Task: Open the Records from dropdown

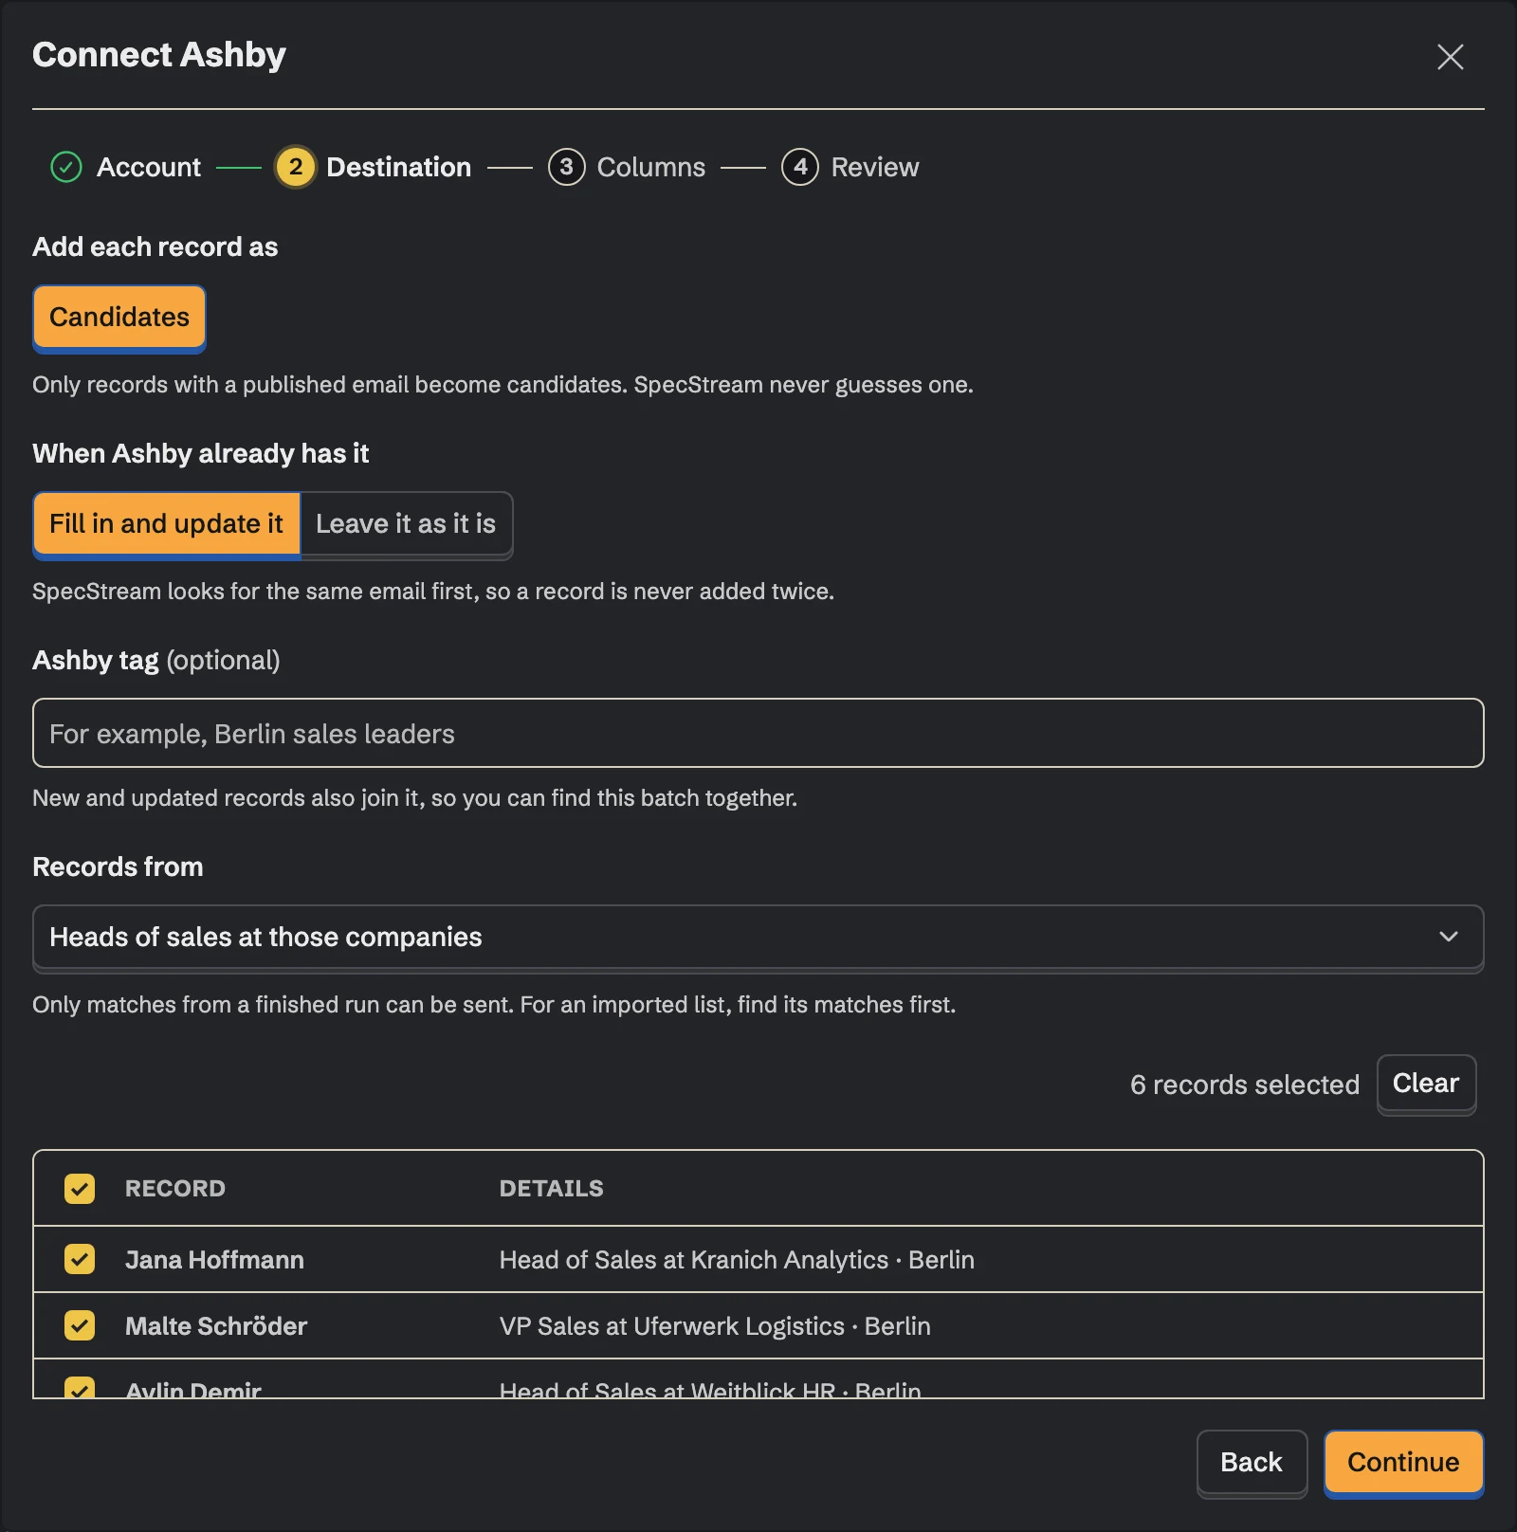Action: pyautogui.click(x=758, y=937)
